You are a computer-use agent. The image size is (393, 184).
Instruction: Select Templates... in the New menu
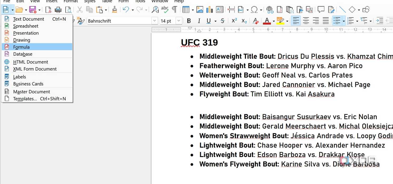(37, 99)
